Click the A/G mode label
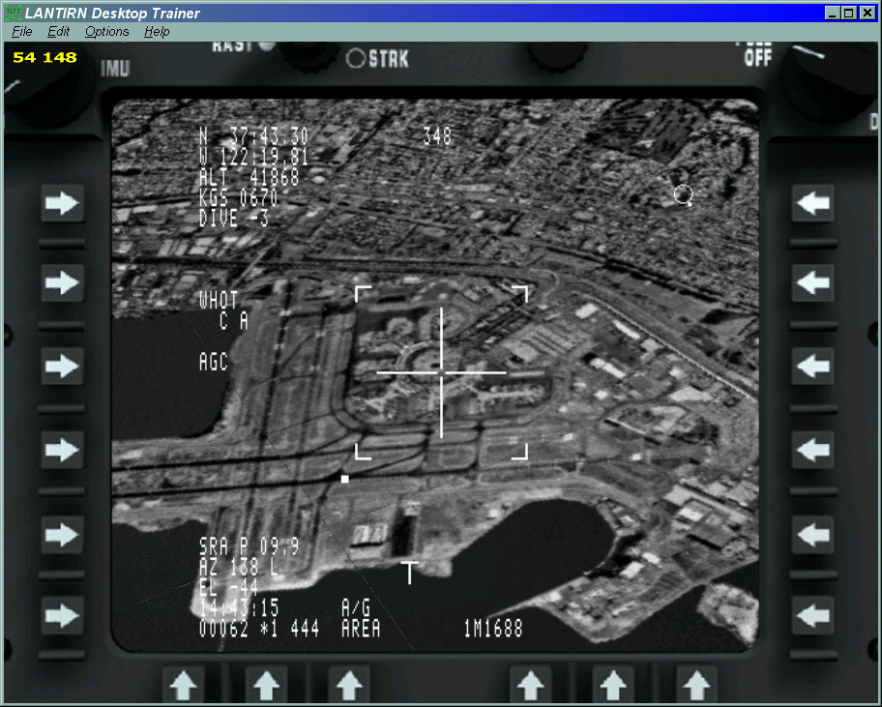This screenshot has width=882, height=707. (x=356, y=608)
